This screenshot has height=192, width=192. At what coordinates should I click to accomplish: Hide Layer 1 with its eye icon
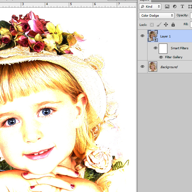click(x=142, y=36)
